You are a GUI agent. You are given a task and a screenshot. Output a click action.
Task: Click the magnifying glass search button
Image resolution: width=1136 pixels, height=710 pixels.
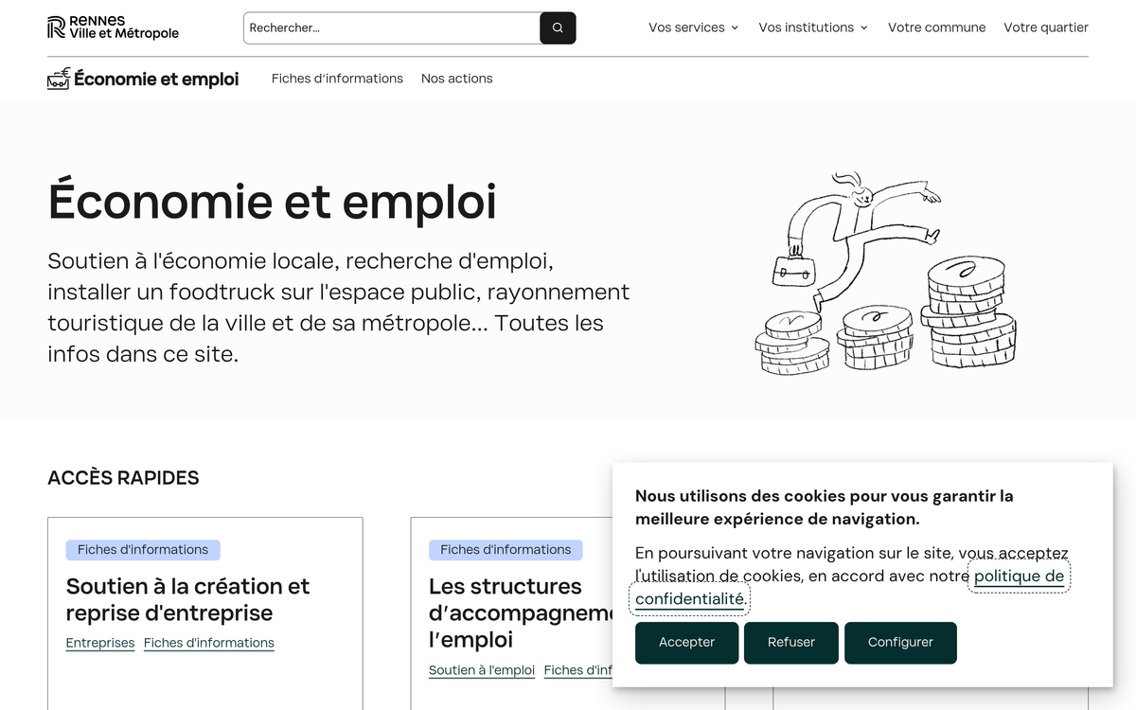pos(558,28)
